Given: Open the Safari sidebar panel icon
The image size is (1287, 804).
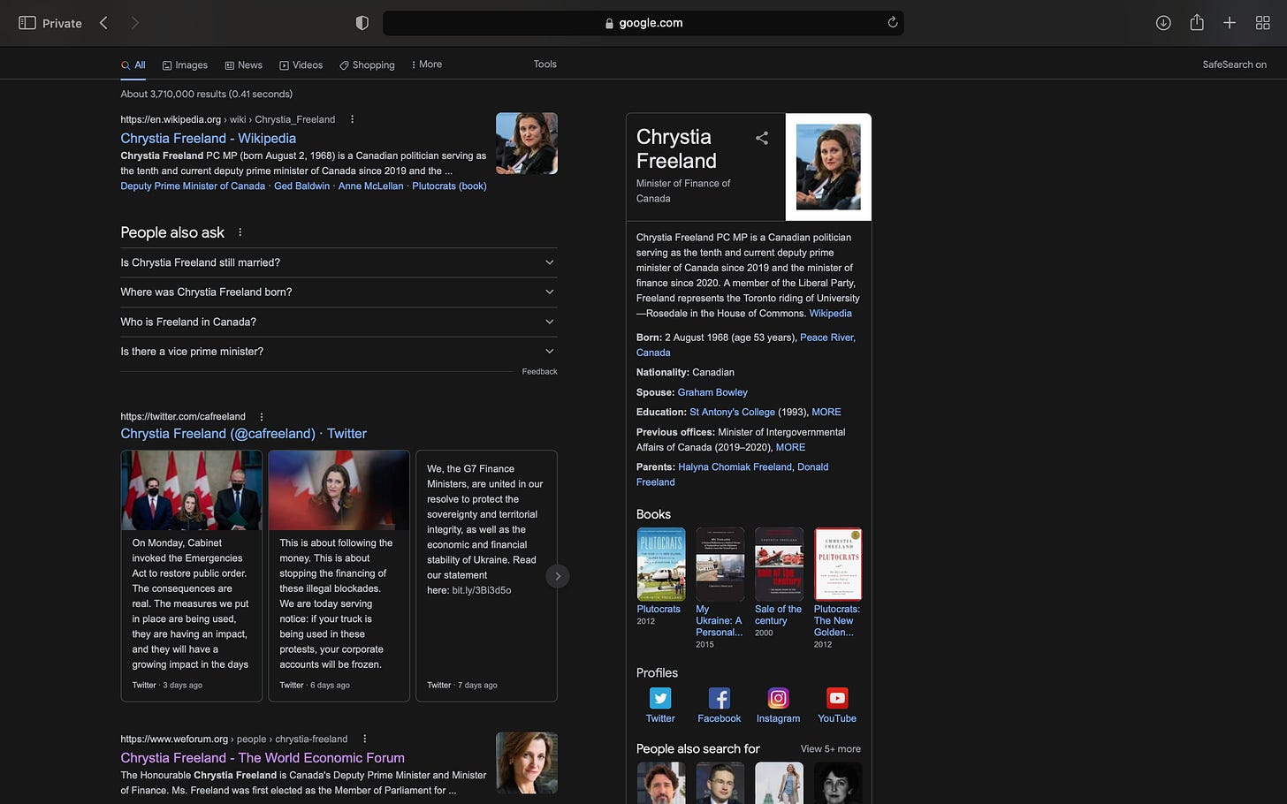Looking at the screenshot, I should click(x=27, y=23).
